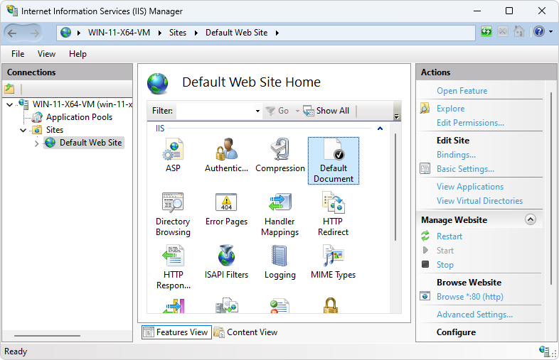Collapse the Sites tree node
Screen dimensions: 559x360
[23, 131]
